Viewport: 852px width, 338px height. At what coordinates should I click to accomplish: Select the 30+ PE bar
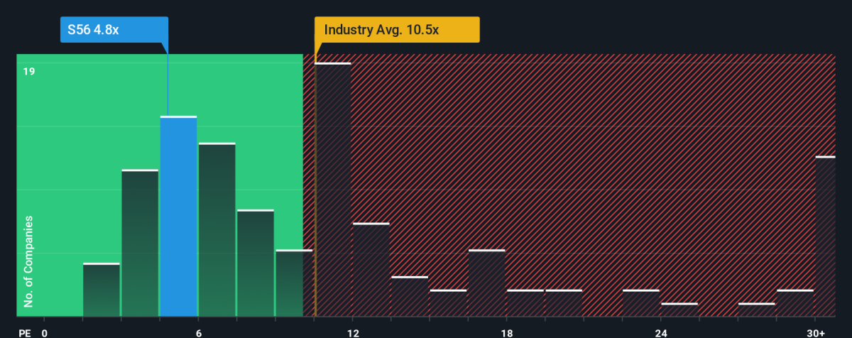[x=826, y=236]
